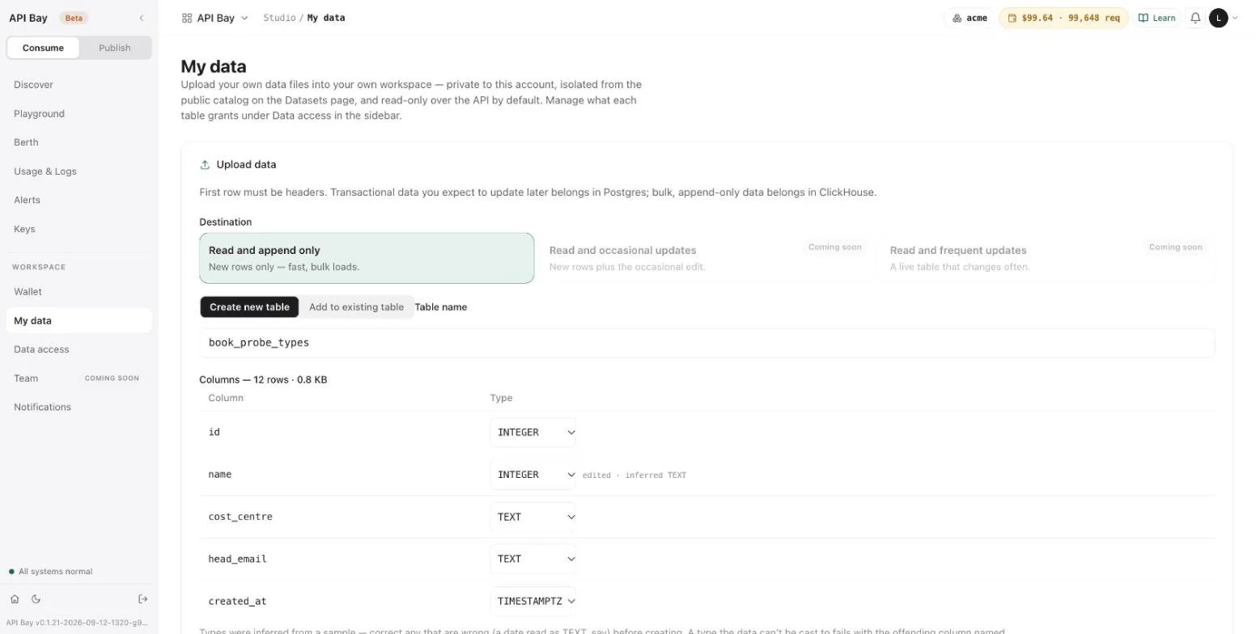Screen dimensions: 1256x634
Task: Collapse the sidebar with the chevron icon
Action: coord(142,18)
